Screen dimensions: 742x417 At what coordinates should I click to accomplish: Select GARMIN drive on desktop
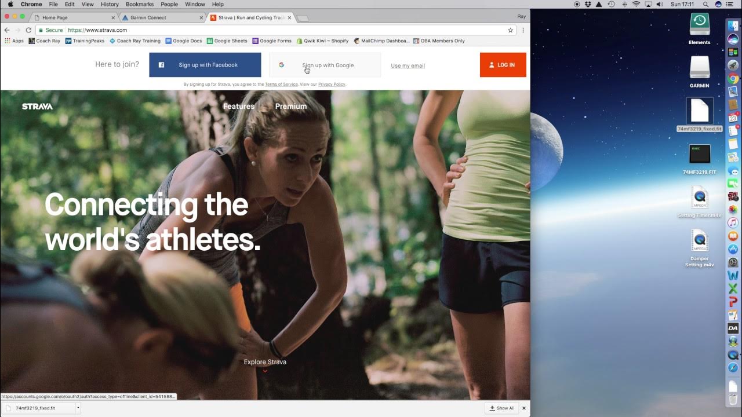pyautogui.click(x=700, y=72)
